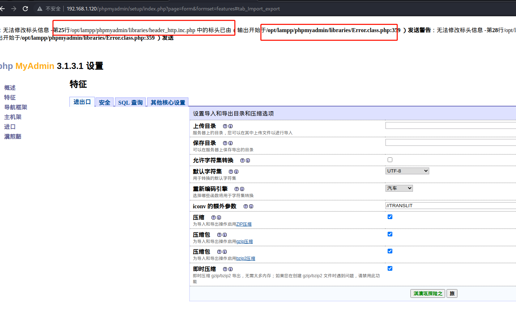Screen dimensions: 516x309
Task: Open 特征 in the left sidebar
Action: pyautogui.click(x=10, y=97)
